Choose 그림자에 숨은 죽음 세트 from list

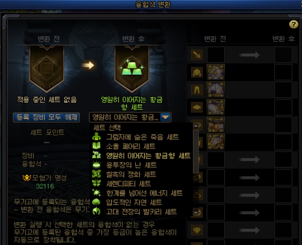tap(142, 137)
